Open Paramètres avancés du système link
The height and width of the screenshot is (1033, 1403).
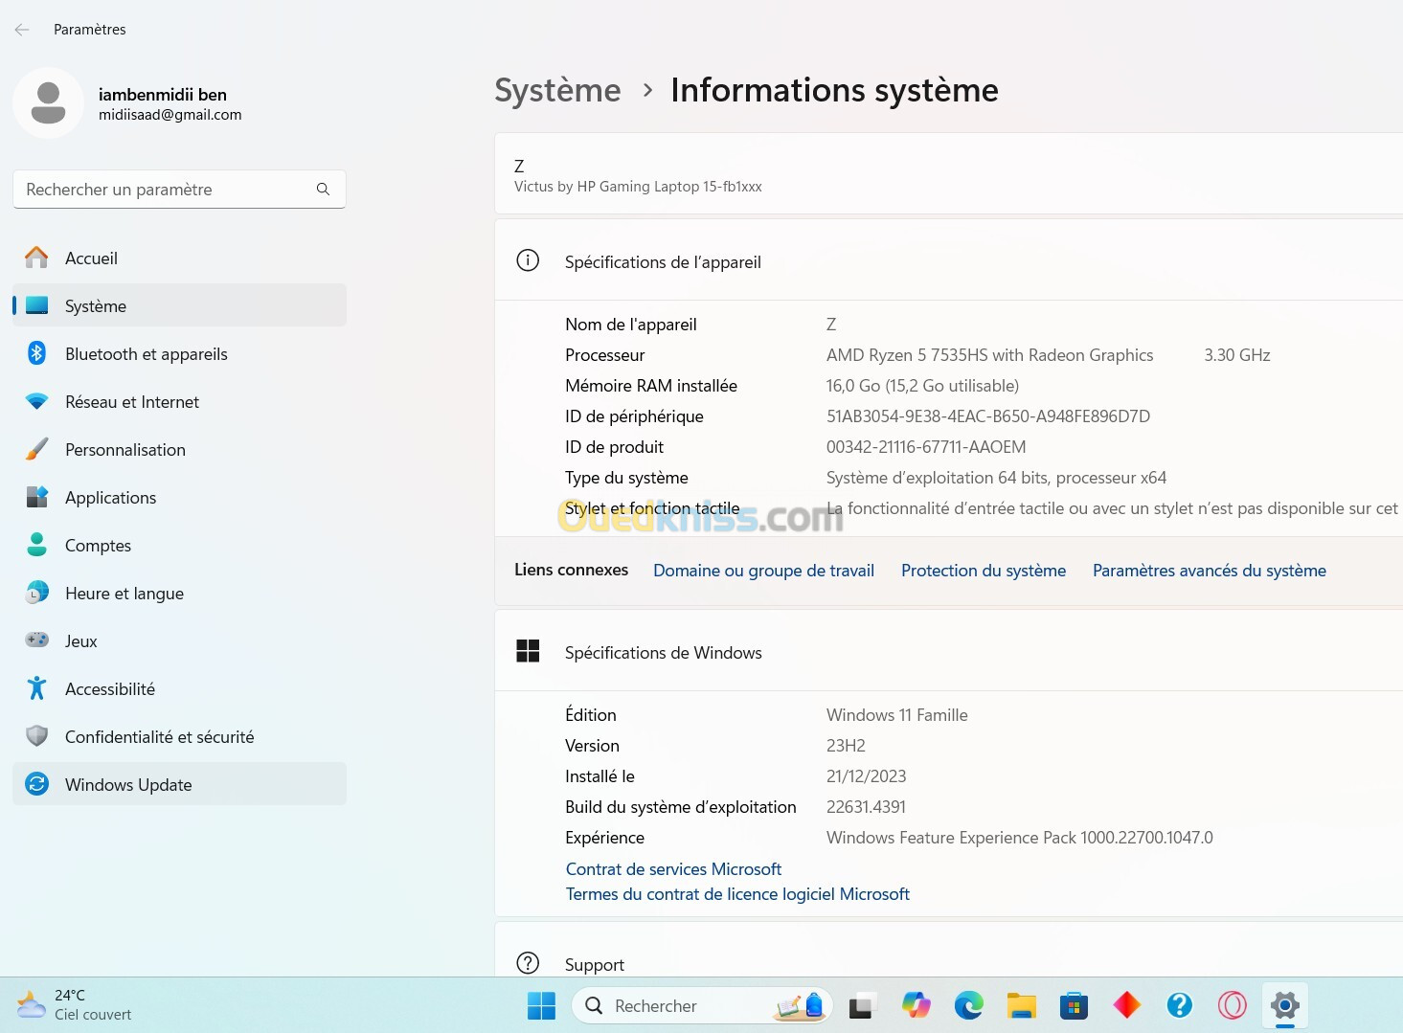tap(1210, 571)
